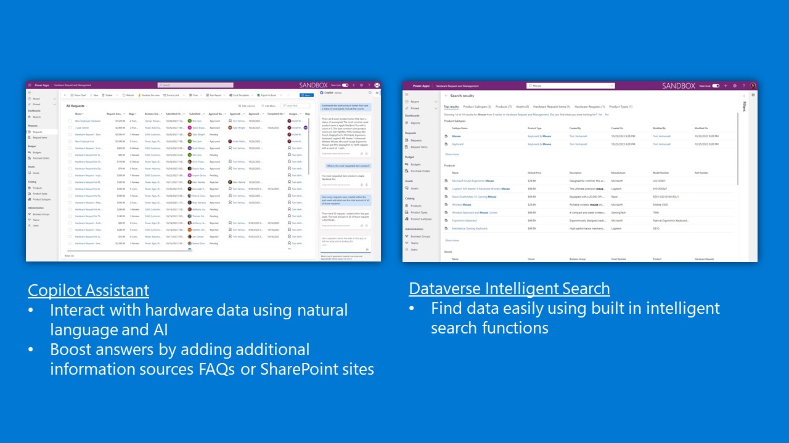Screen dimensions: 789x443
Task: Click the hamburger menu in the right screenshot
Action: click(407, 95)
